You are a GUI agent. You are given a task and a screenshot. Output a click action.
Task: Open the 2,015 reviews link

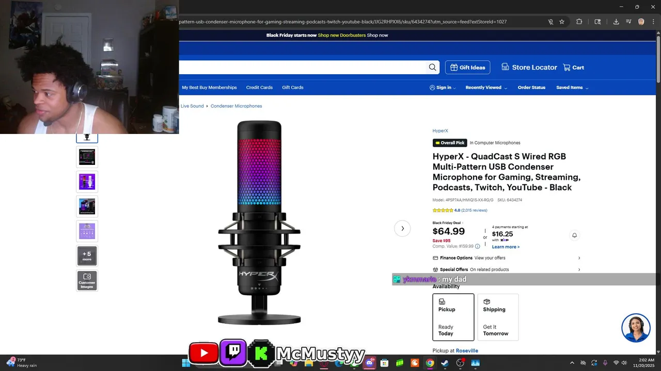click(474, 210)
